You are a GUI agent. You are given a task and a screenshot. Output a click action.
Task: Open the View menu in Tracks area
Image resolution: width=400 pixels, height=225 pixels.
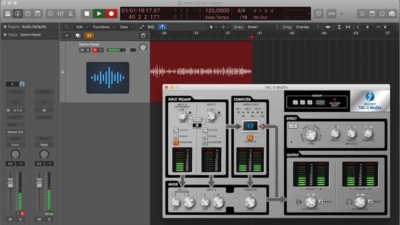(126, 27)
